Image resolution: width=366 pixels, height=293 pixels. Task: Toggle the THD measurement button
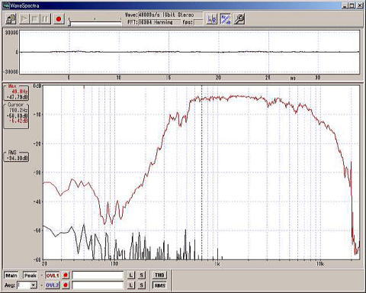[x=159, y=275]
